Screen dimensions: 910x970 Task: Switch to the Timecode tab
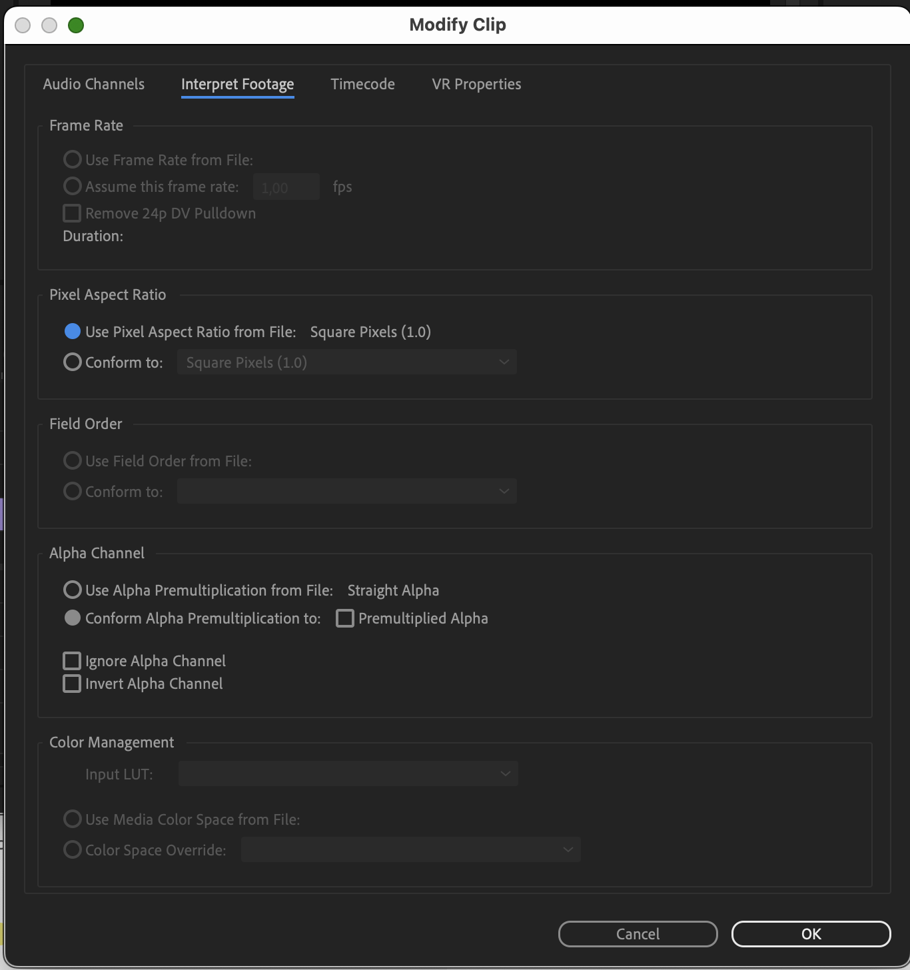[x=362, y=84]
